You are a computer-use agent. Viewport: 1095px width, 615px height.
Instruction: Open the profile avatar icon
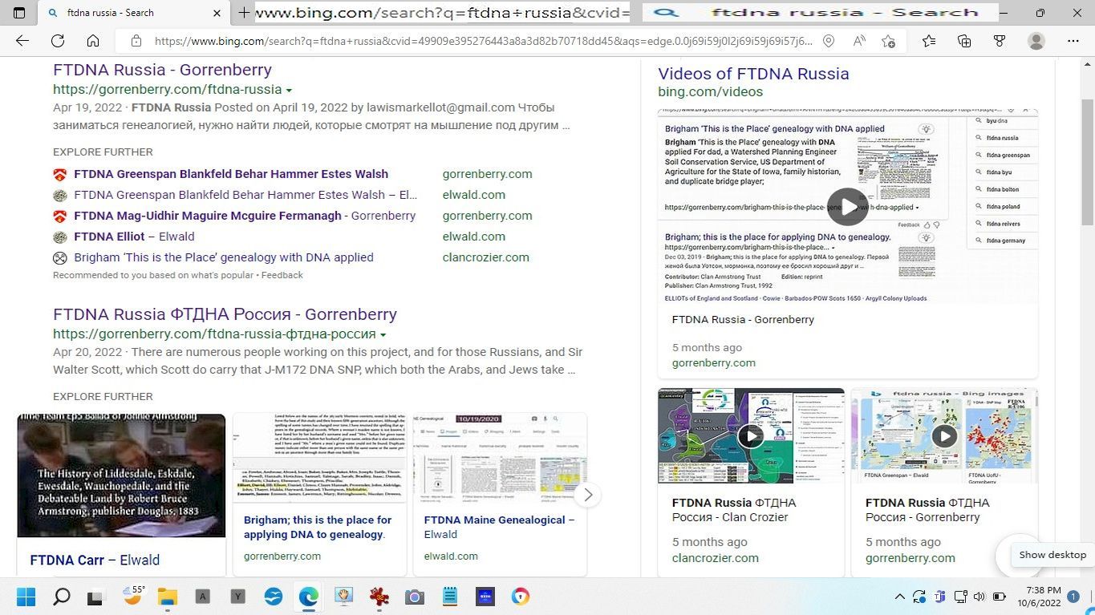pos(1036,41)
